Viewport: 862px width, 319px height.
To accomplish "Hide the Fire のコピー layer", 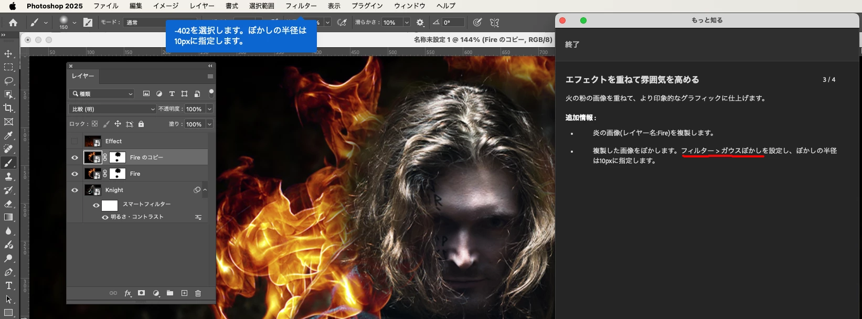I will (x=75, y=157).
